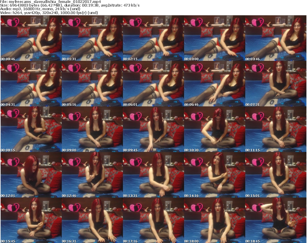Click the Size and duration info line

70,5
